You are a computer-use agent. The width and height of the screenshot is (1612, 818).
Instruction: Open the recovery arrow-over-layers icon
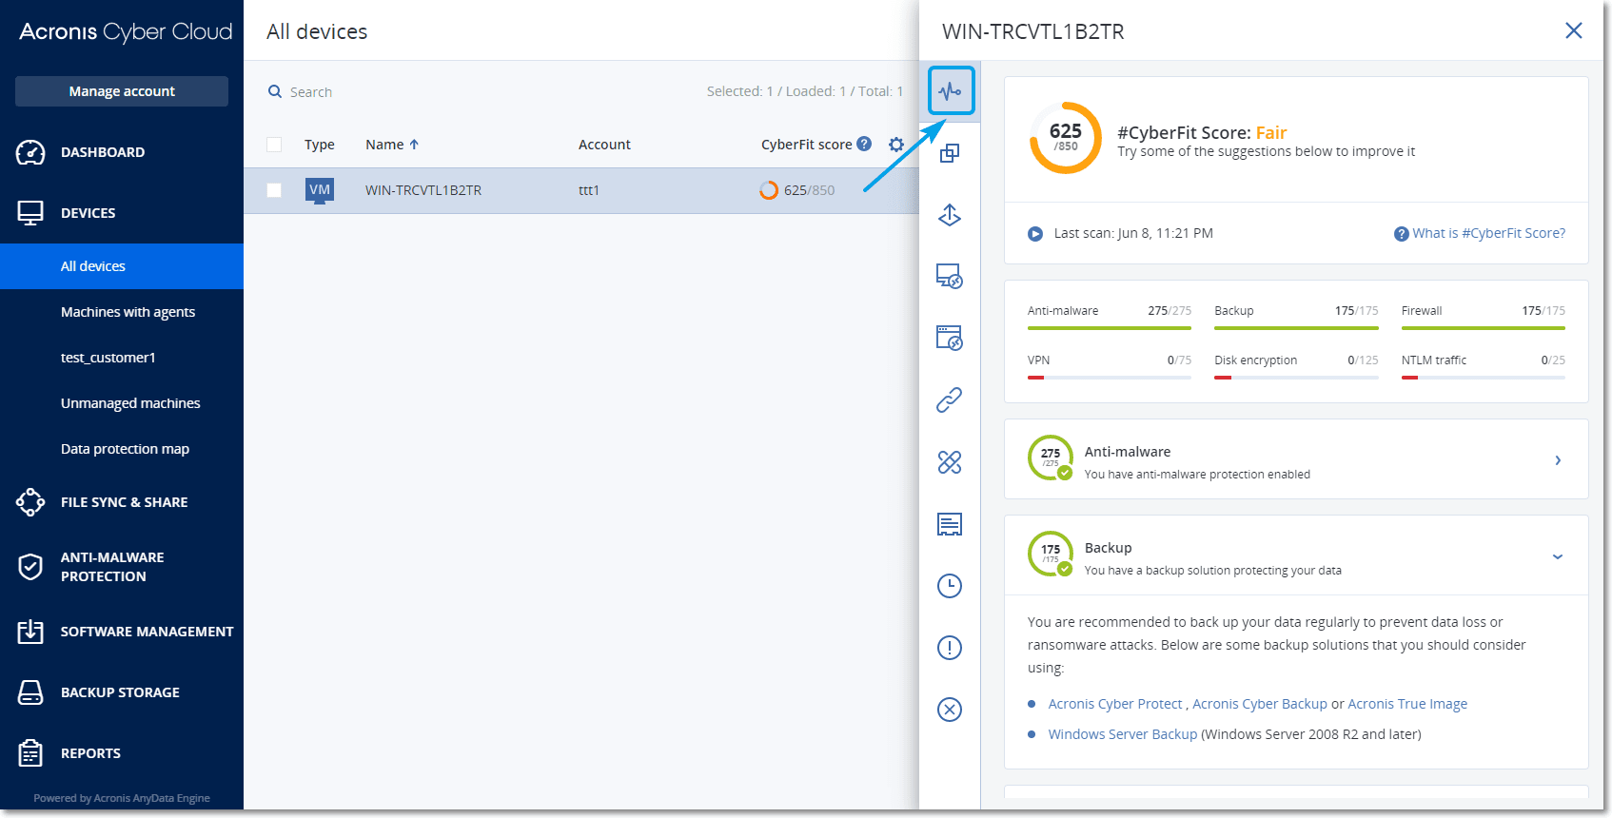[950, 215]
